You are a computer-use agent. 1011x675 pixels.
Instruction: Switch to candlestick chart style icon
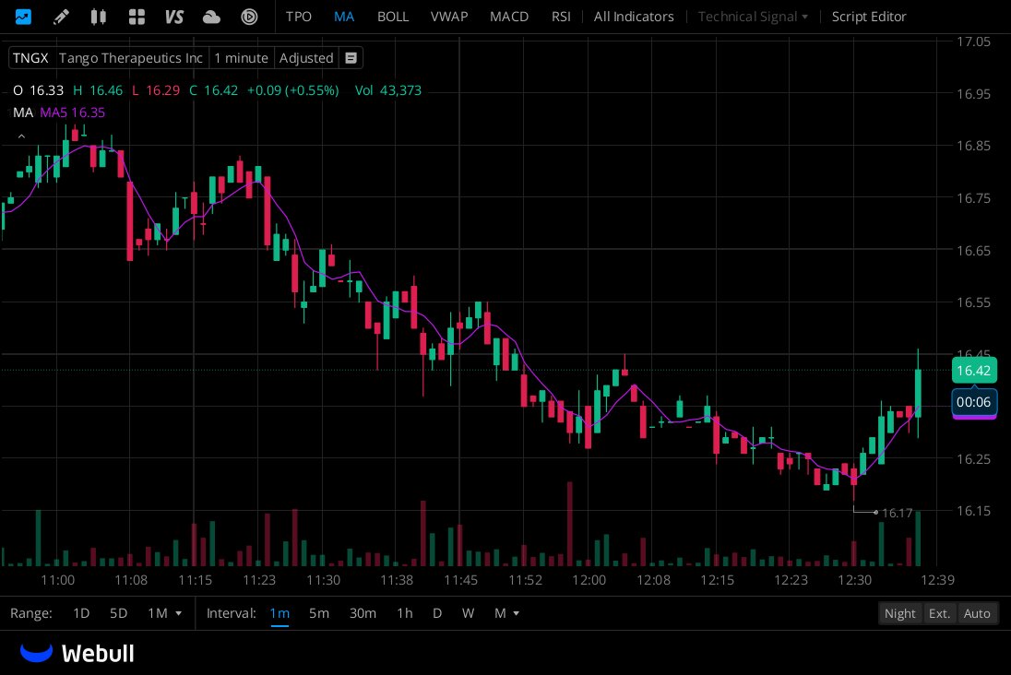[98, 16]
